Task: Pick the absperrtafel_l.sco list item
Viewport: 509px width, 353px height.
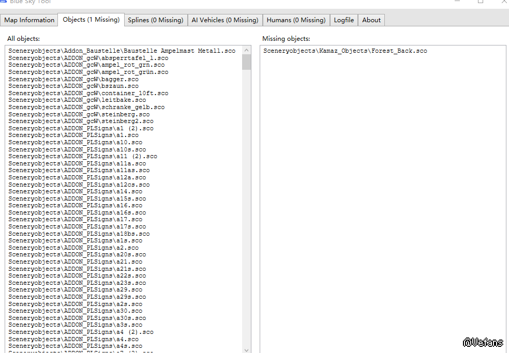Action: 88,58
